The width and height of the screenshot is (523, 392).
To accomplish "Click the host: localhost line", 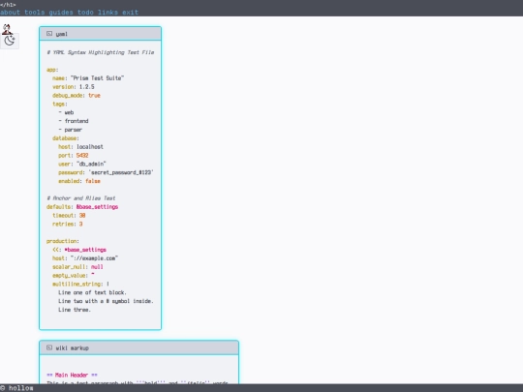I will coord(80,147).
